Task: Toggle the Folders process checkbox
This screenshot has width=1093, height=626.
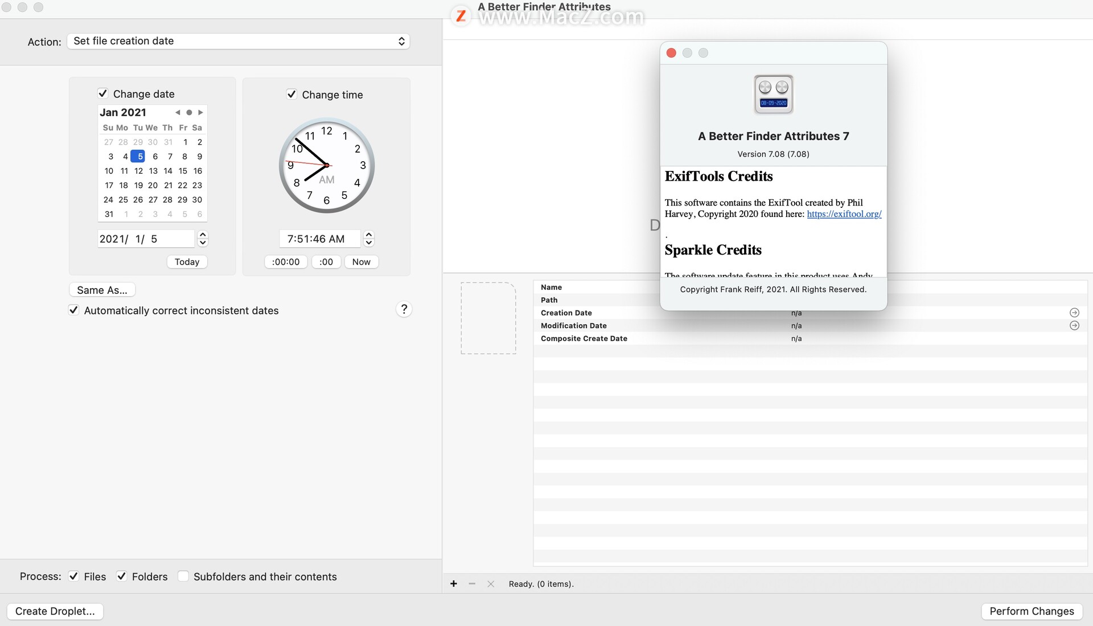Action: click(121, 576)
